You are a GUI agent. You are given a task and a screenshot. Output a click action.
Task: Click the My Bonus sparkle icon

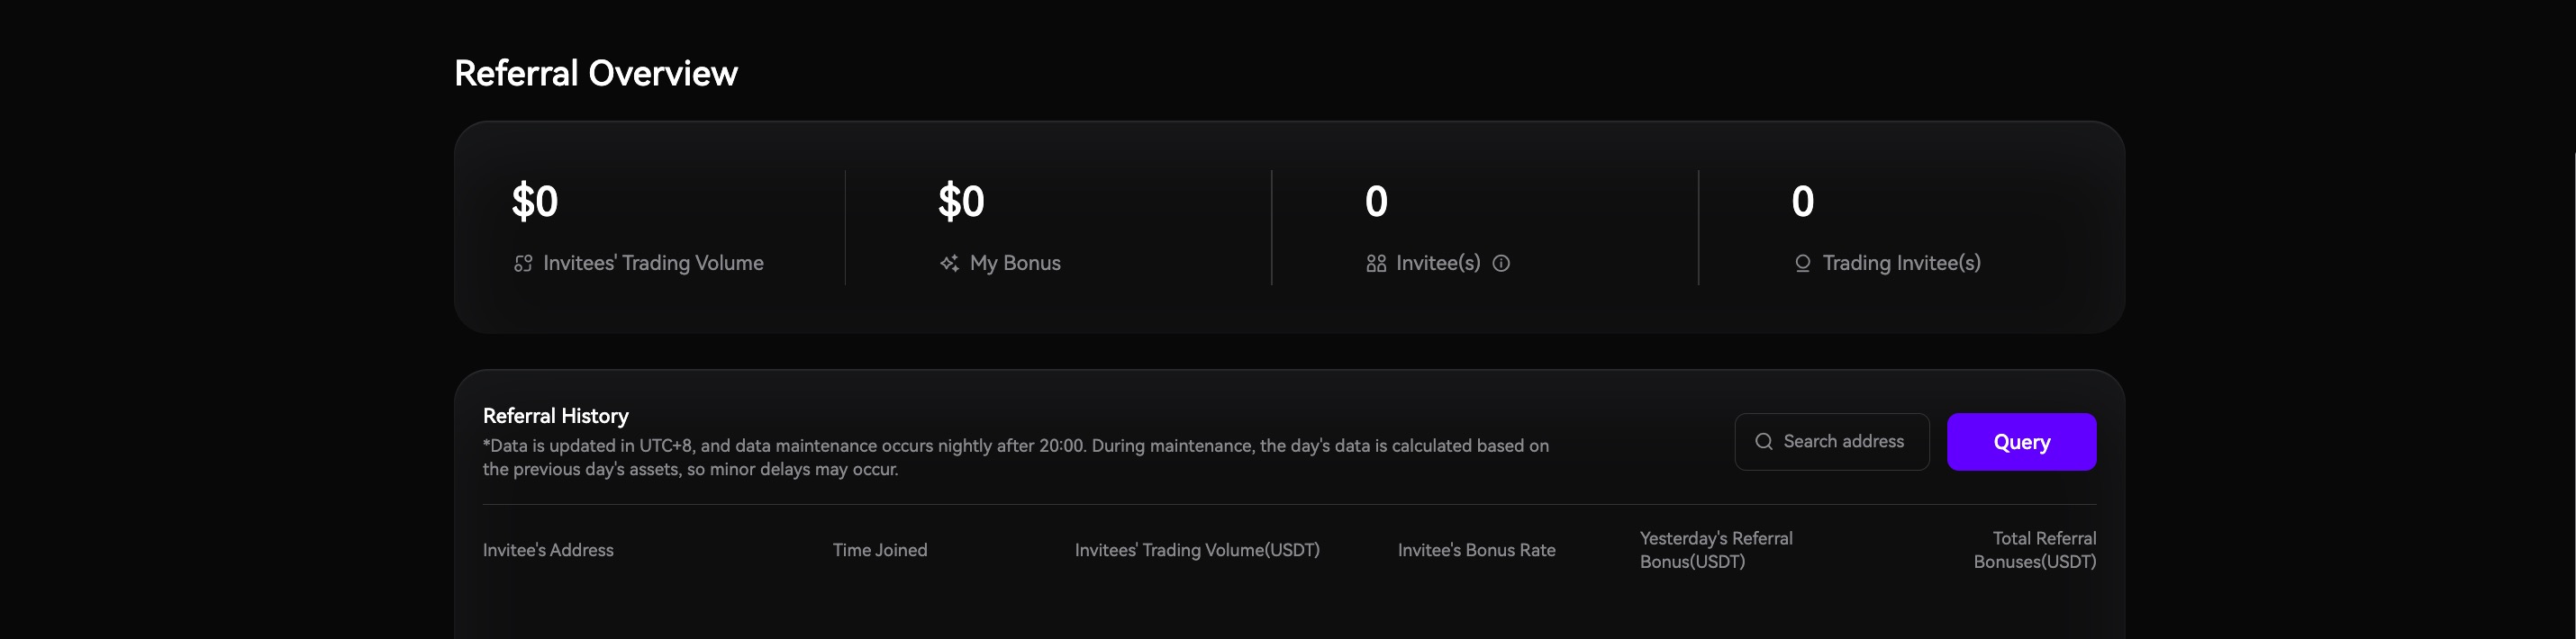click(x=949, y=264)
